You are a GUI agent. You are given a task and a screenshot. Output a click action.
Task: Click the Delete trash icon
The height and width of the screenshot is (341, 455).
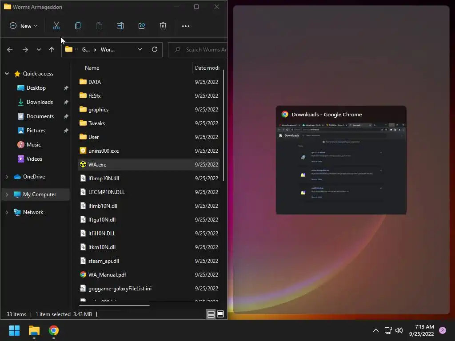pos(163,26)
